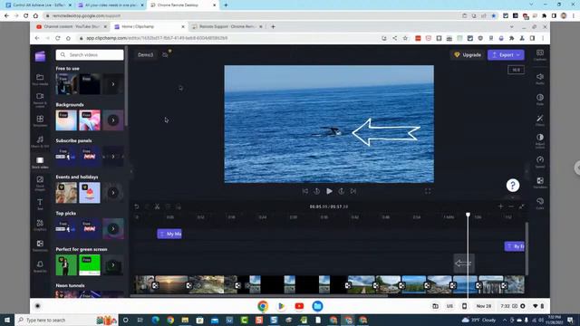Click the timeline playhead handle
Image resolution: width=580 pixels, height=326 pixels.
click(x=468, y=215)
